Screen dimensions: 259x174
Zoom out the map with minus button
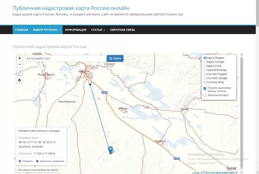pos(19,64)
